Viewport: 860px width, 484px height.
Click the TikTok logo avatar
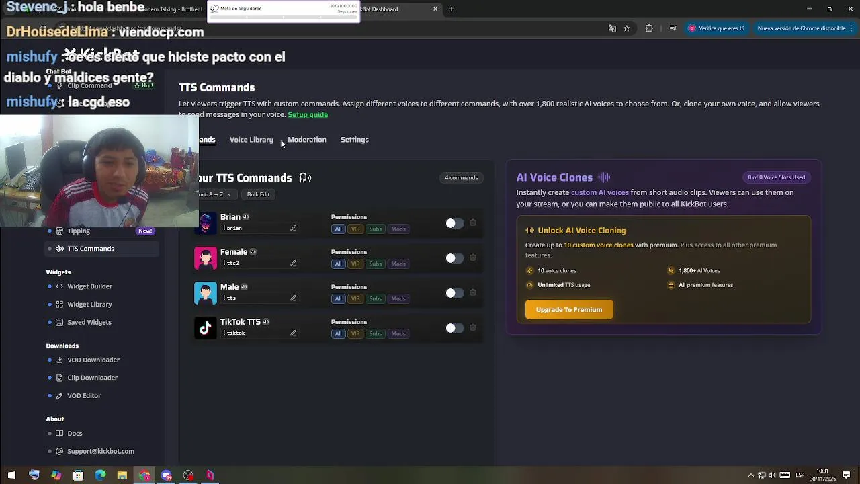pos(206,327)
